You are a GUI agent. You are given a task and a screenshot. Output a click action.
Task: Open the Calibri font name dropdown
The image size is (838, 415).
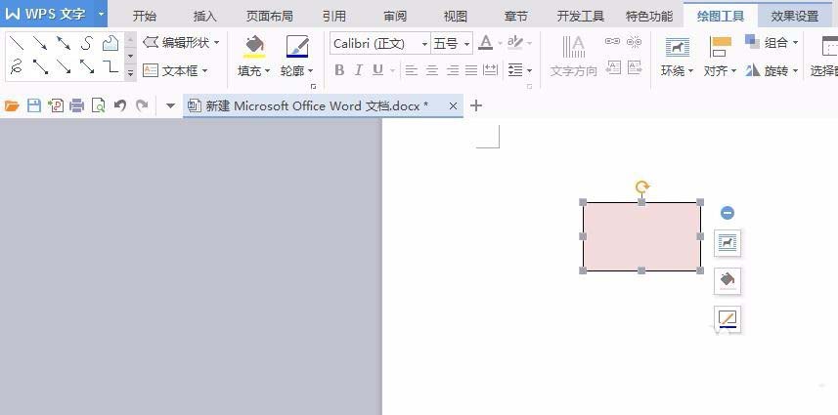pos(425,44)
